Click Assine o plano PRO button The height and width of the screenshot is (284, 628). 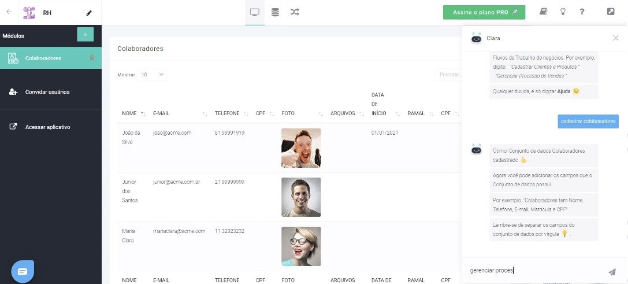484,12
